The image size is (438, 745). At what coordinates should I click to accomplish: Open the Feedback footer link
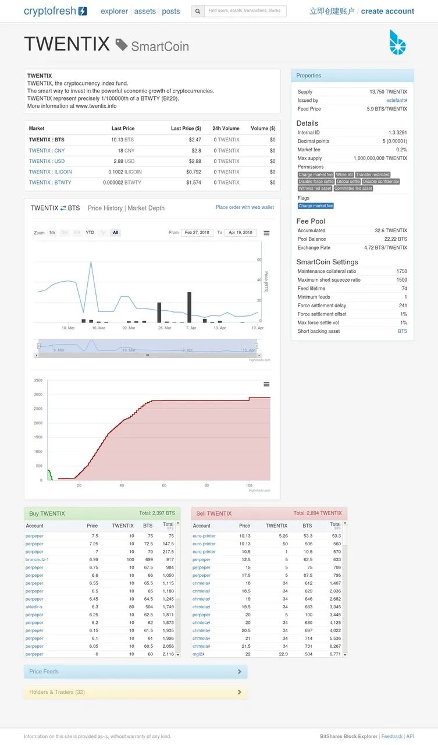pyautogui.click(x=392, y=736)
